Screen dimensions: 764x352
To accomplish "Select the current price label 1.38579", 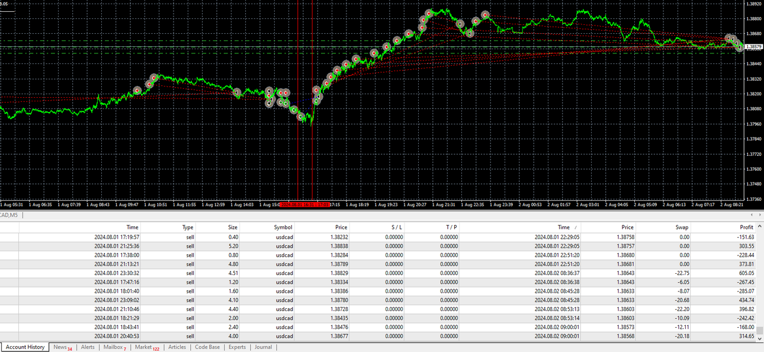I will coord(753,46).
